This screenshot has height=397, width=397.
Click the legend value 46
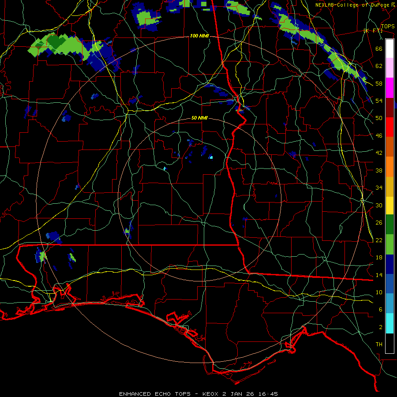pyautogui.click(x=379, y=136)
